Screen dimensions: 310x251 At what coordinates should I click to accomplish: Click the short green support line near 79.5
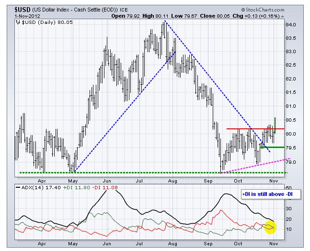(272, 147)
